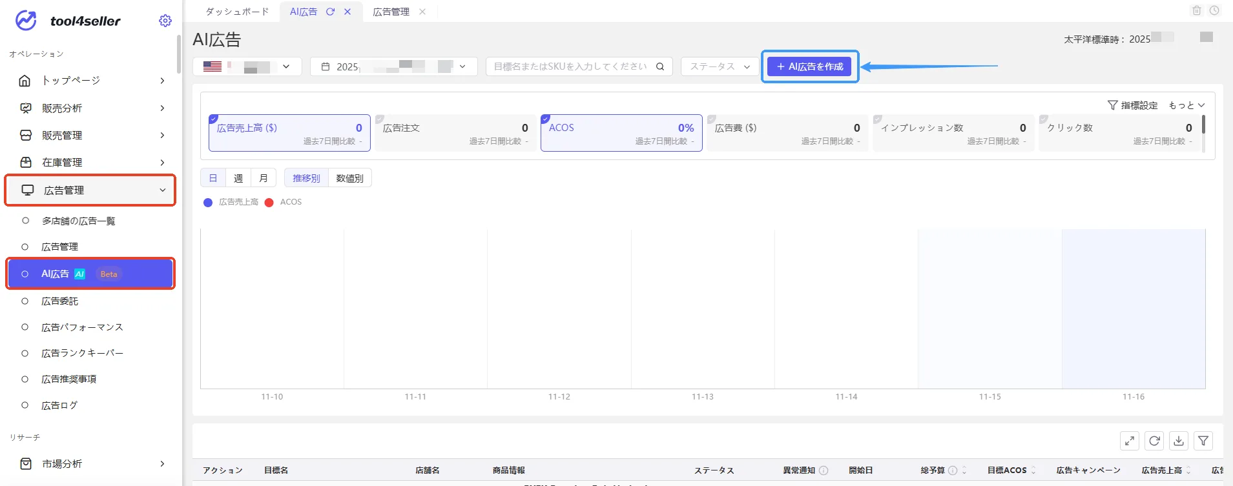This screenshot has height=486, width=1233.
Task: Click the info icon next to 総予算
Action: pyautogui.click(x=953, y=471)
